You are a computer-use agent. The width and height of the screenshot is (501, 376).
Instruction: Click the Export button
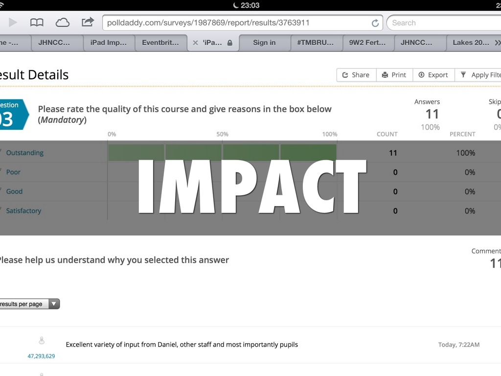(x=433, y=75)
